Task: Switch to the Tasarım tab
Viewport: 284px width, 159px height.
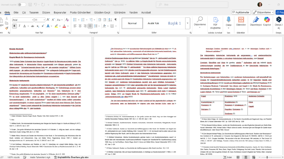Action: coord(34,12)
